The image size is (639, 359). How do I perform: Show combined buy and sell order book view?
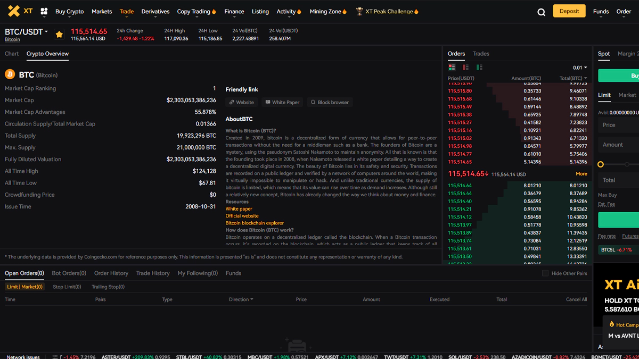452,68
